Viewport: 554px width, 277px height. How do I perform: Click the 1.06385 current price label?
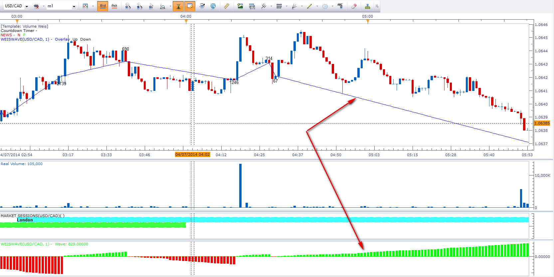(x=542, y=123)
